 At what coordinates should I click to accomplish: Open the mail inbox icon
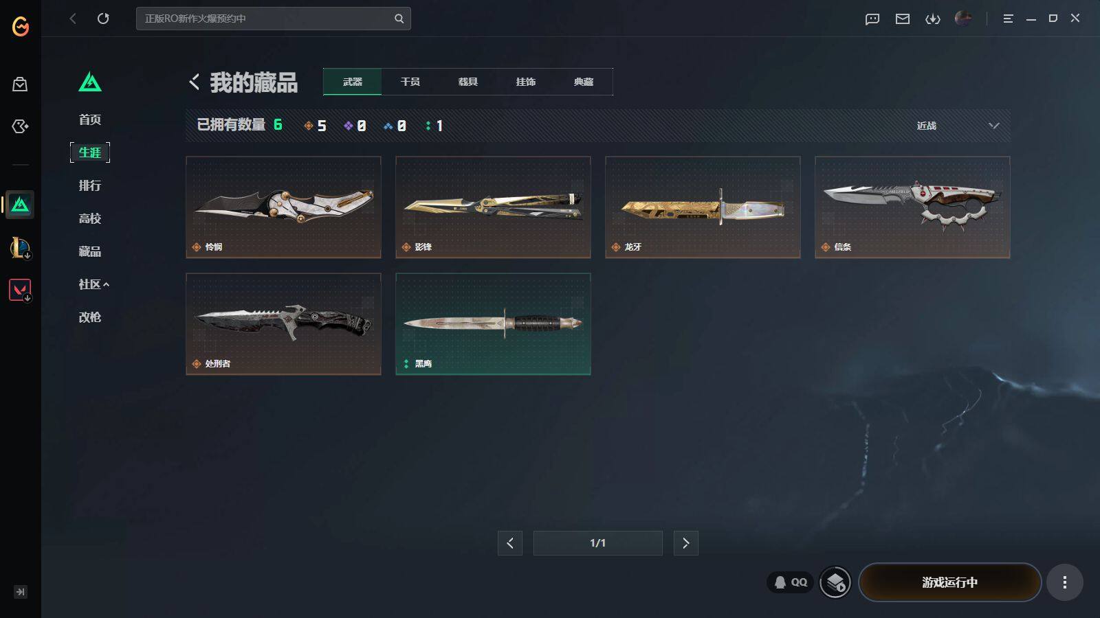[903, 19]
